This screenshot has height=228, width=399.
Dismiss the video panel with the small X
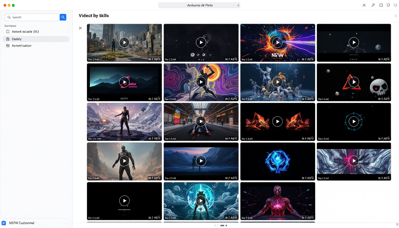click(x=395, y=16)
